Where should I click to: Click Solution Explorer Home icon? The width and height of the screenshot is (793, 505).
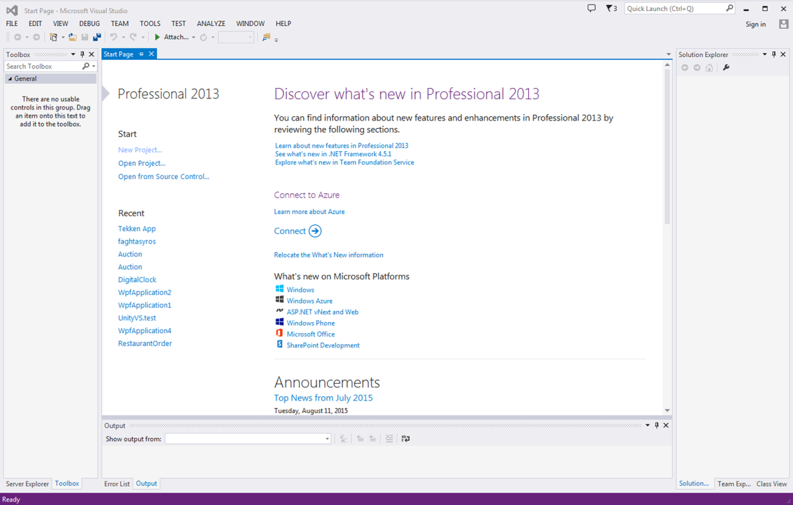click(709, 68)
